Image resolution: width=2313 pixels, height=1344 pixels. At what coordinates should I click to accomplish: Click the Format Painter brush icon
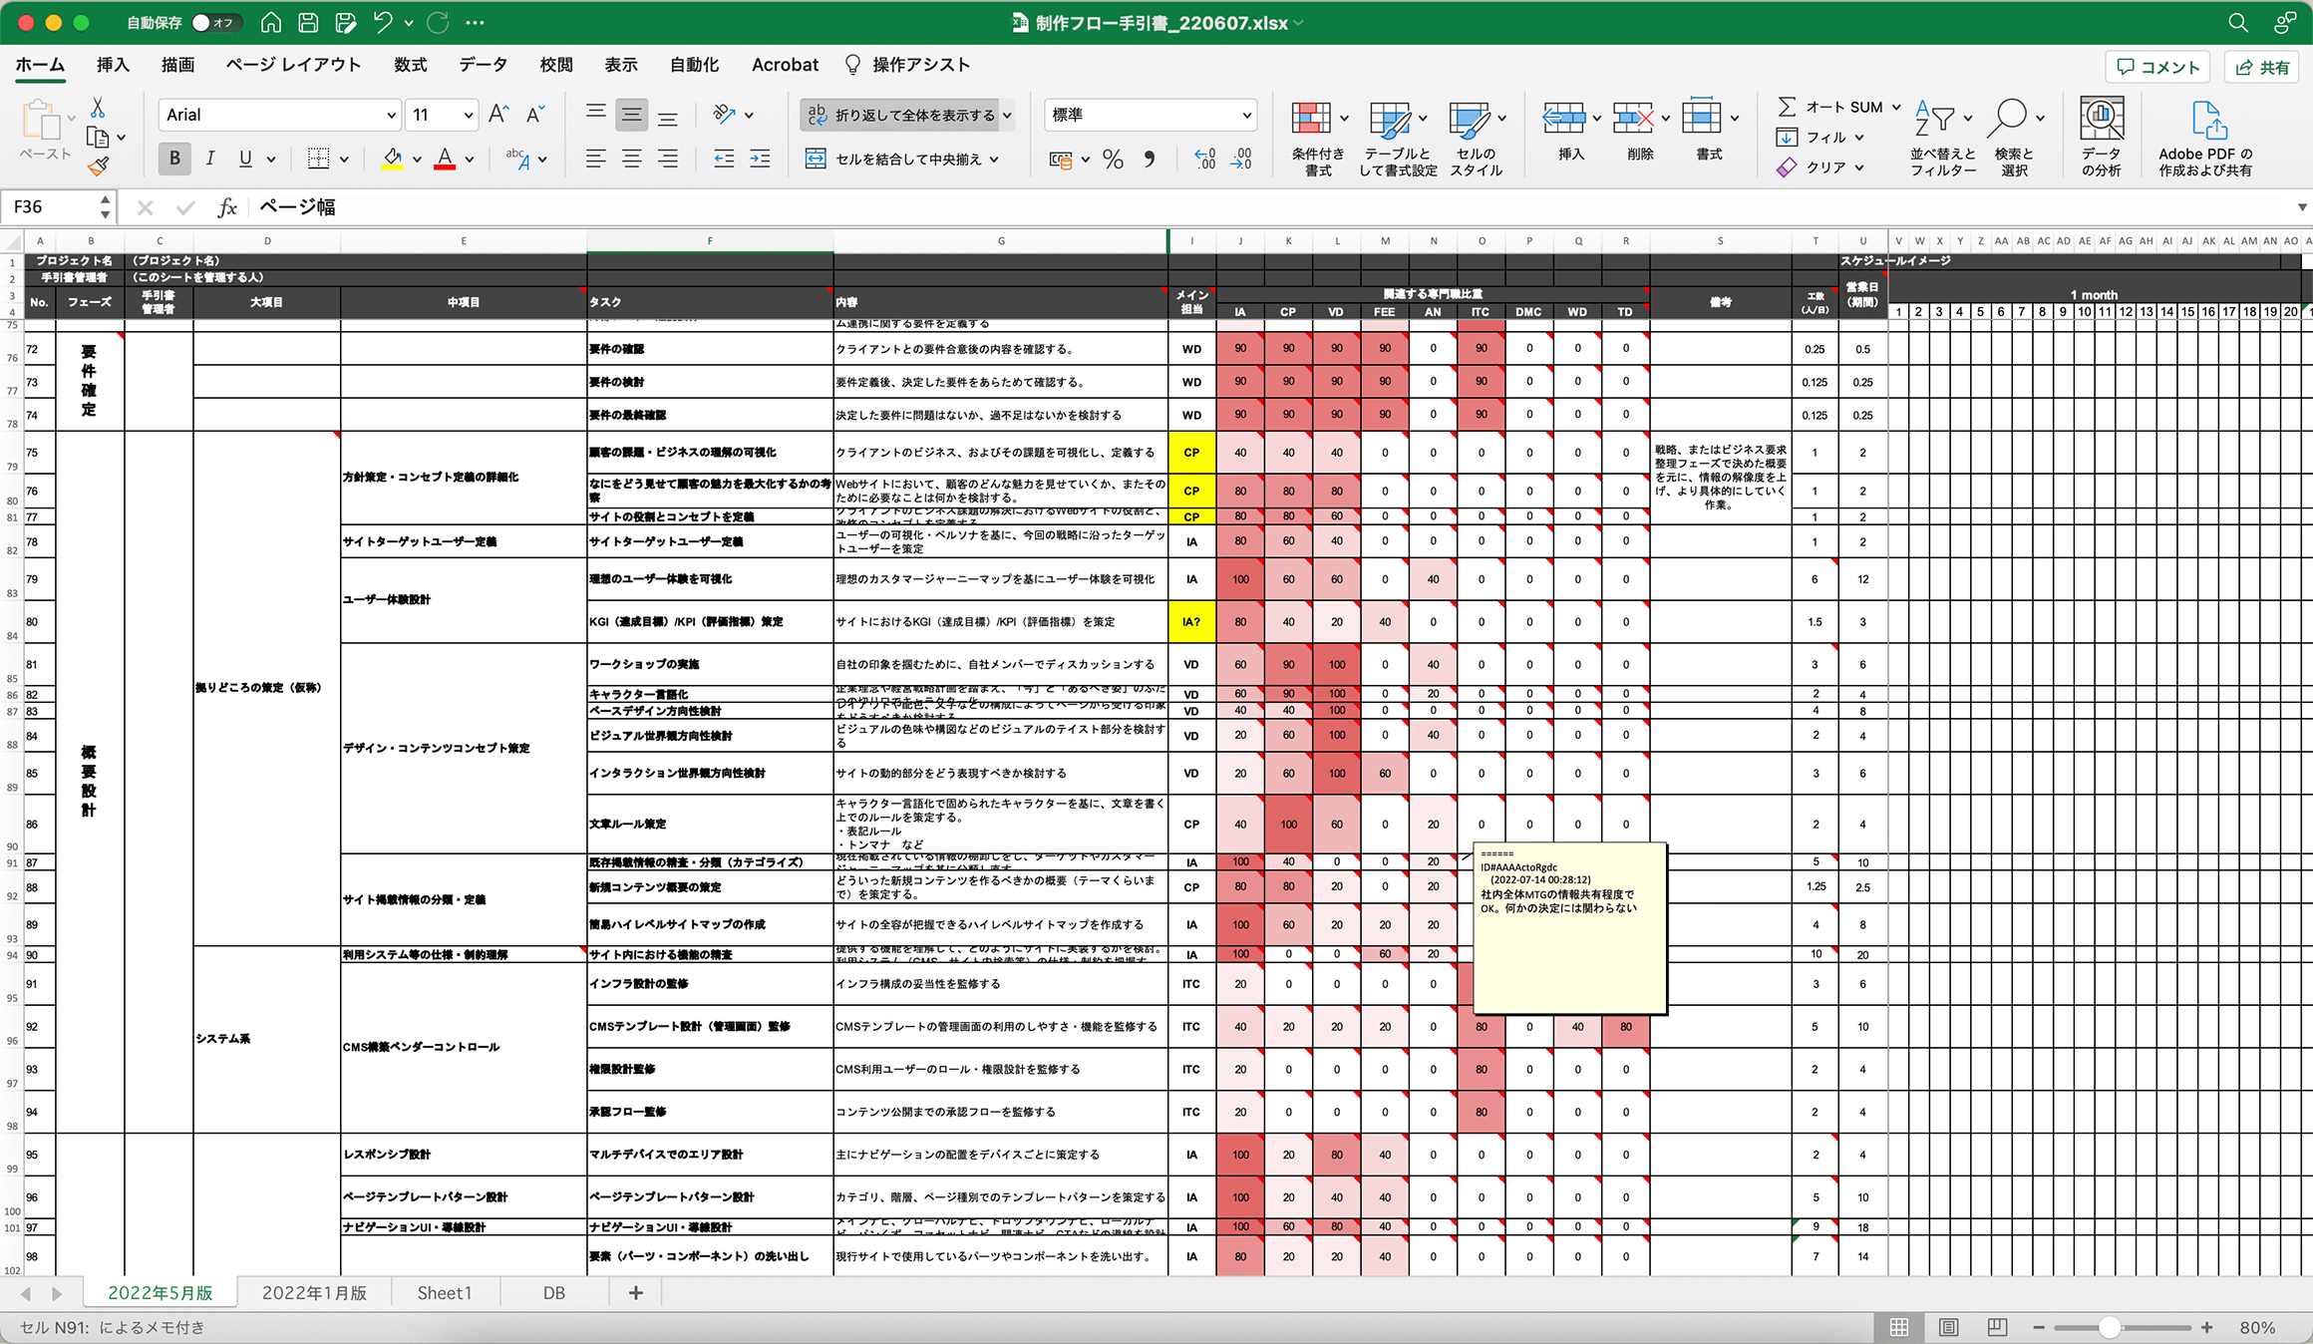tap(98, 167)
